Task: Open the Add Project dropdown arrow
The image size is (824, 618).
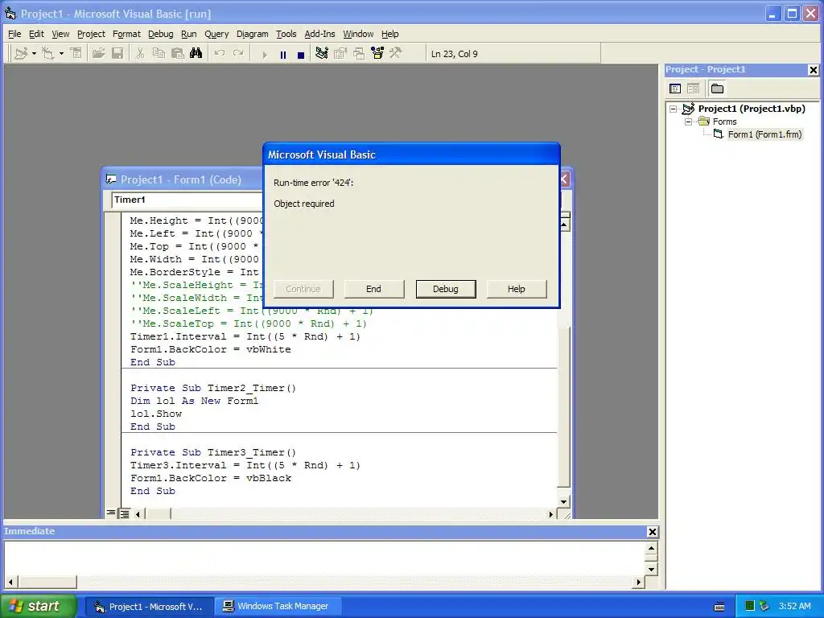Action: [x=34, y=54]
